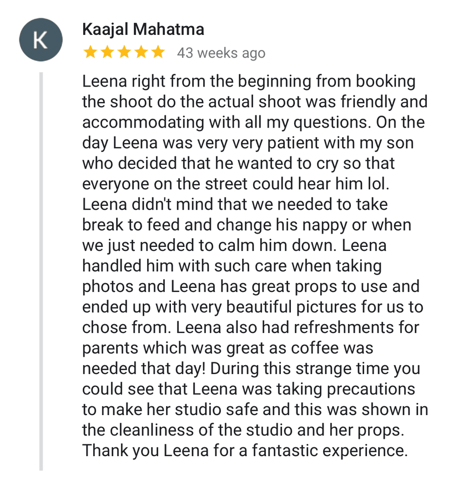Select the third rating star
This screenshot has width=453, height=480.
click(x=124, y=53)
